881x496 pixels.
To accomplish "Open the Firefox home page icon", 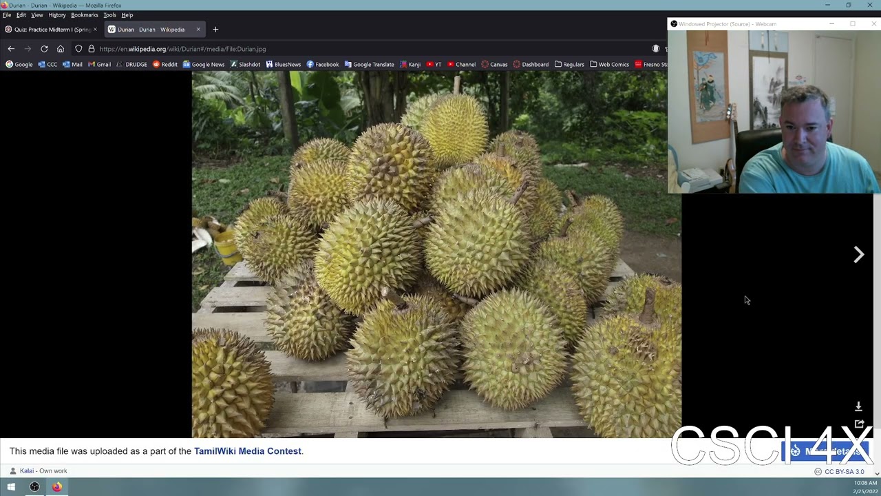I will coord(61,49).
